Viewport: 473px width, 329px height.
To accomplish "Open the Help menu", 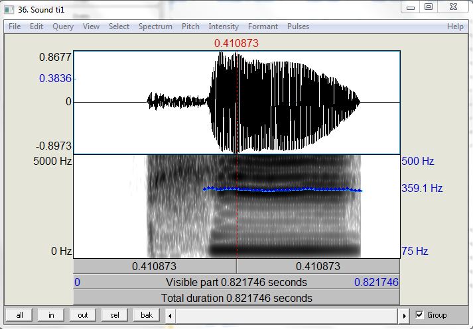I will click(455, 26).
